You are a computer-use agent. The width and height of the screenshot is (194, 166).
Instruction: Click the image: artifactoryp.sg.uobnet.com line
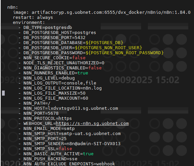coord(102,12)
